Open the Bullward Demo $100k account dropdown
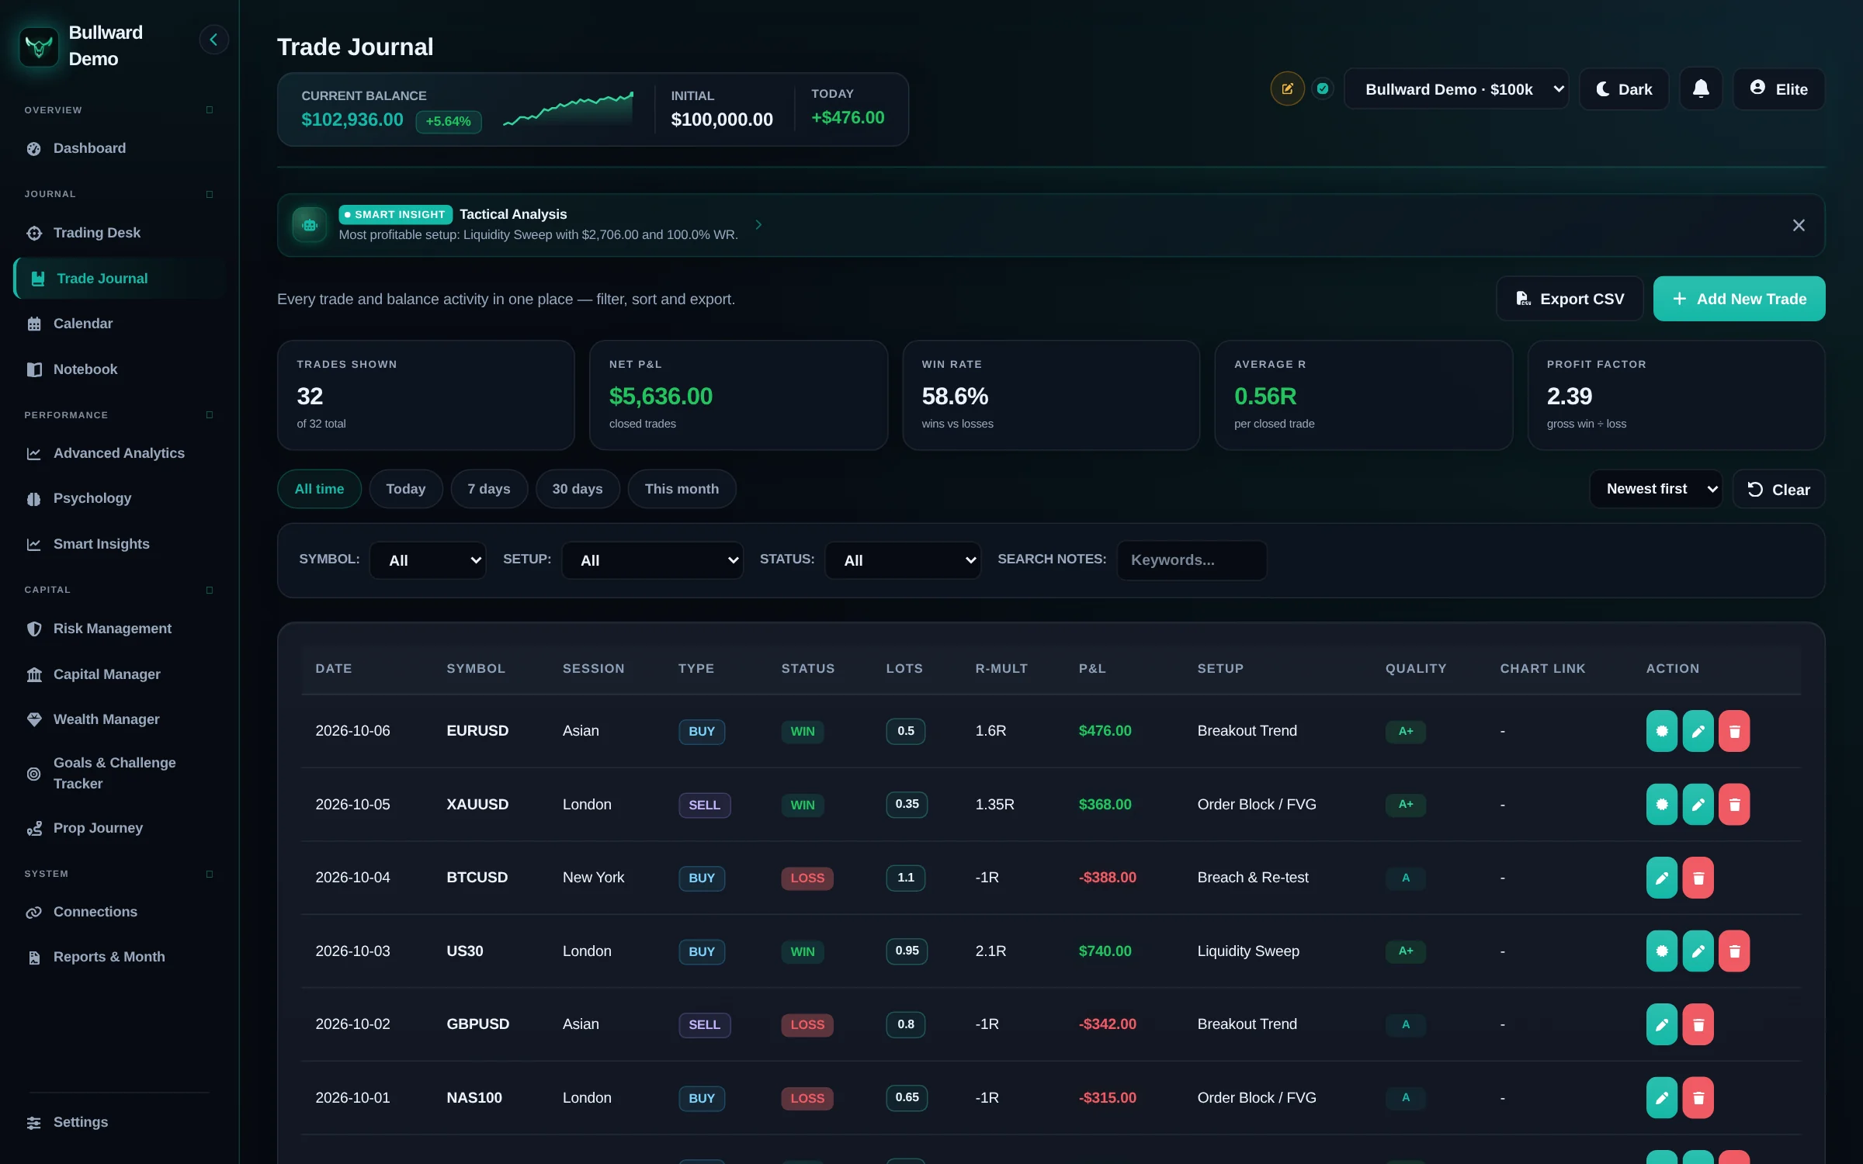Viewport: 1863px width, 1164px height. coord(1456,89)
